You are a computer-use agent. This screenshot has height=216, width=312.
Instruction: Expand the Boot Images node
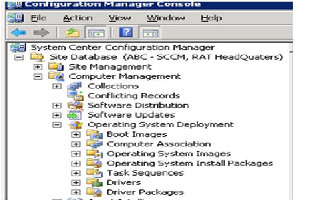click(x=76, y=135)
